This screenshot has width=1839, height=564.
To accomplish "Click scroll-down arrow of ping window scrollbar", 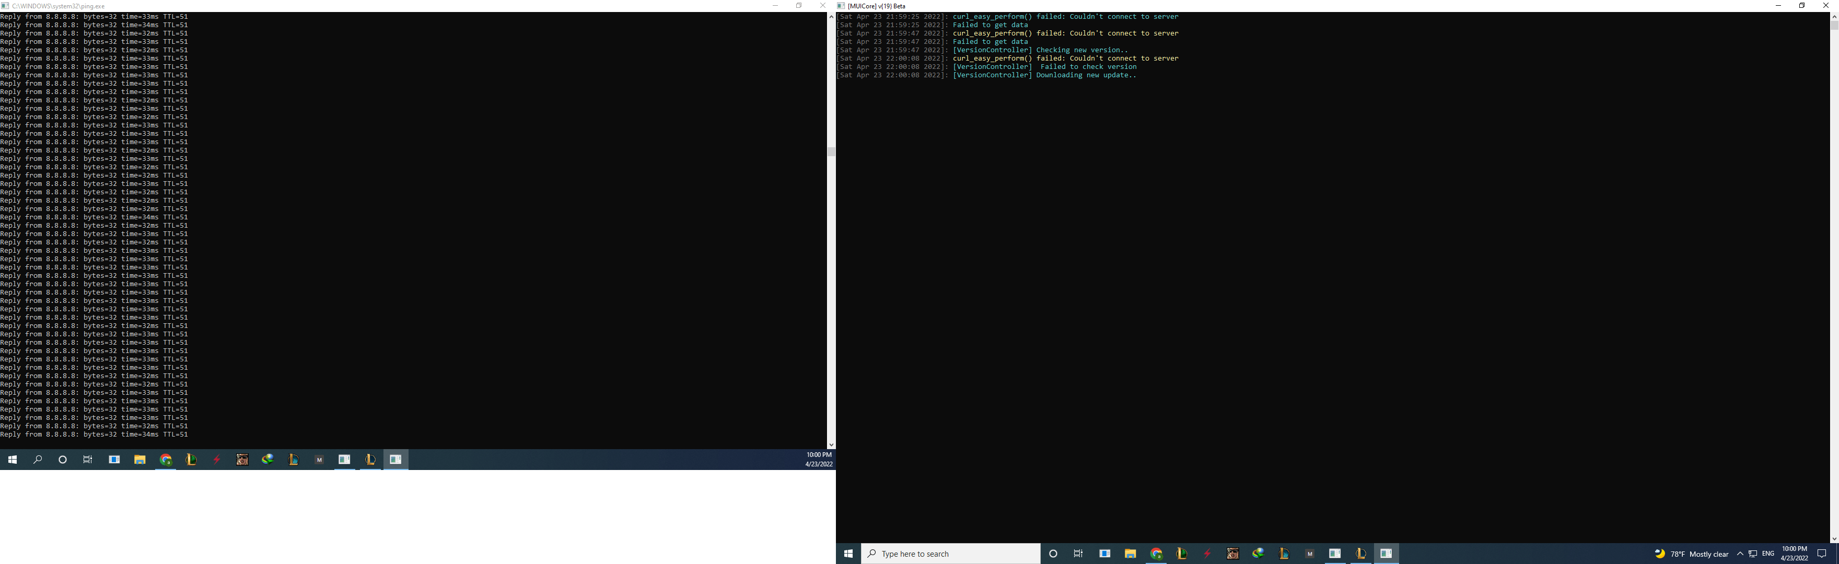I will [831, 445].
